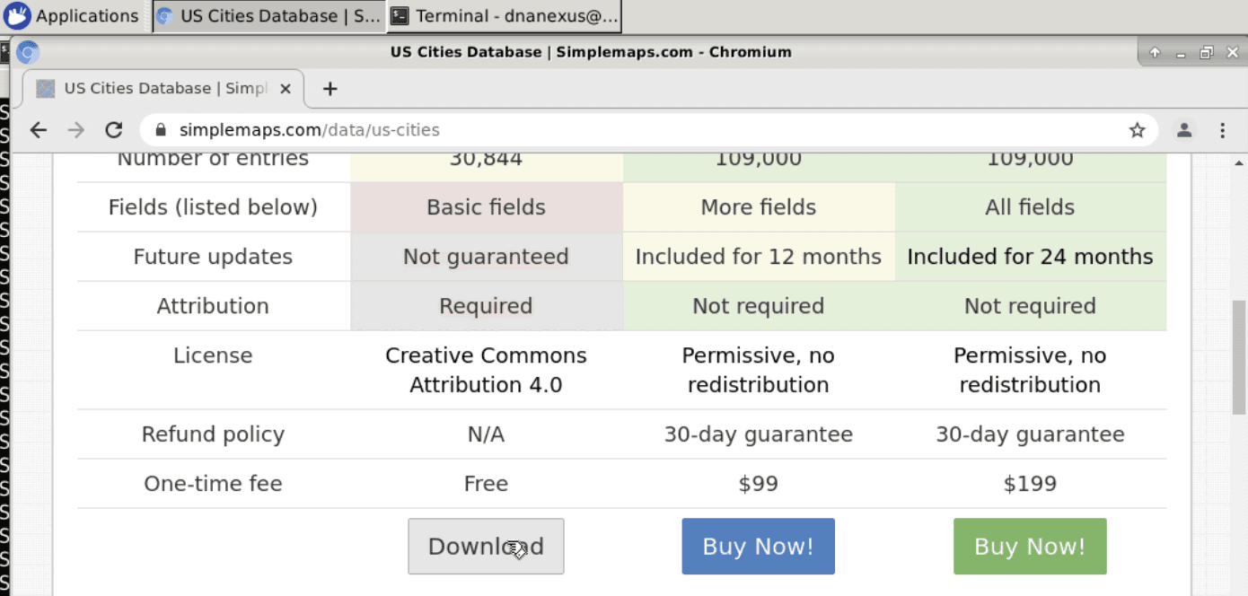Close the US Cities Database tab
Screen dimensions: 1248x596
(286, 89)
